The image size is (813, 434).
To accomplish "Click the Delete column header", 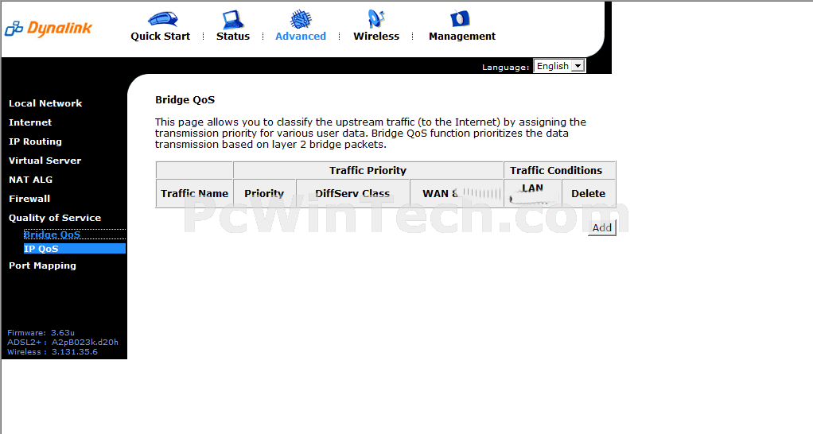I will click(589, 193).
